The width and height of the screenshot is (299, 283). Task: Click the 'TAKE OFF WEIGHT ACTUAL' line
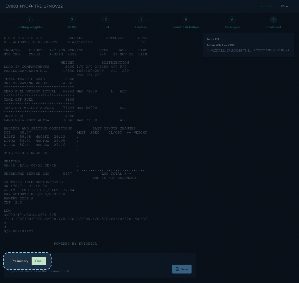65,108
